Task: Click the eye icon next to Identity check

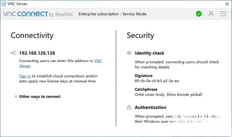Action: click(129, 53)
